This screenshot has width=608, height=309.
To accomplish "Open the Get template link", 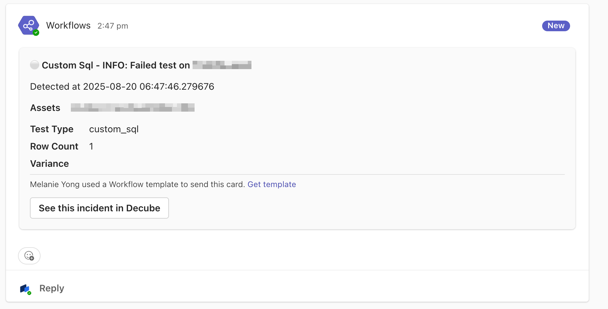I will pyautogui.click(x=272, y=184).
